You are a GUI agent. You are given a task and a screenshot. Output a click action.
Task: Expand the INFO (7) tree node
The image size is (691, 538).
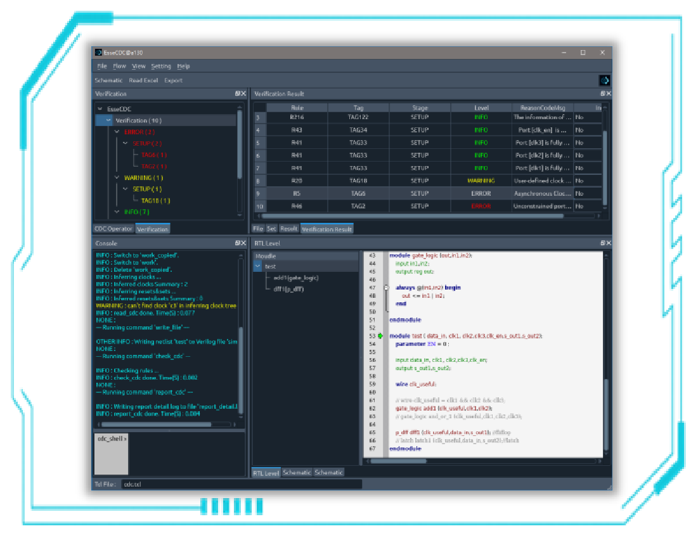coord(117,212)
